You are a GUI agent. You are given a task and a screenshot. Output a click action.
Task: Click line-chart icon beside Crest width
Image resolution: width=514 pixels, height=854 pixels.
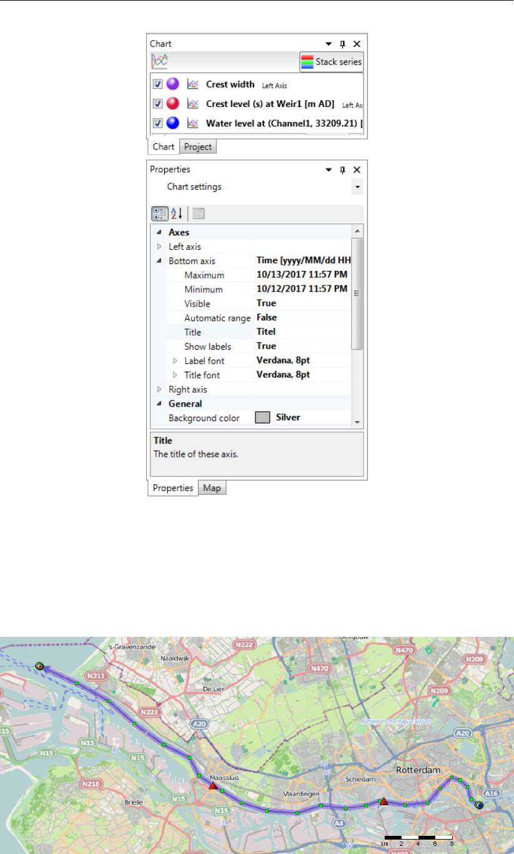coord(192,84)
